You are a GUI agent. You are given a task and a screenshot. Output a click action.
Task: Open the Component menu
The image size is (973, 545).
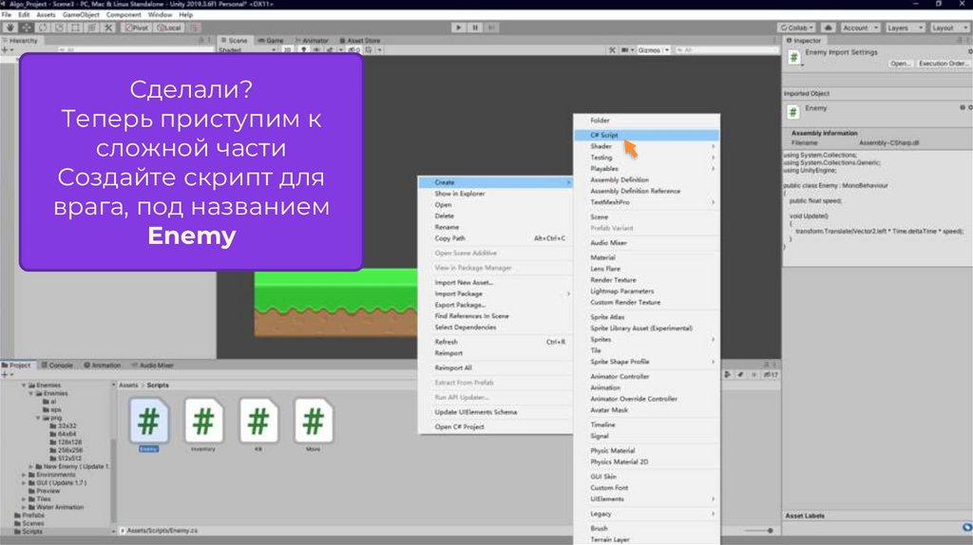[124, 14]
